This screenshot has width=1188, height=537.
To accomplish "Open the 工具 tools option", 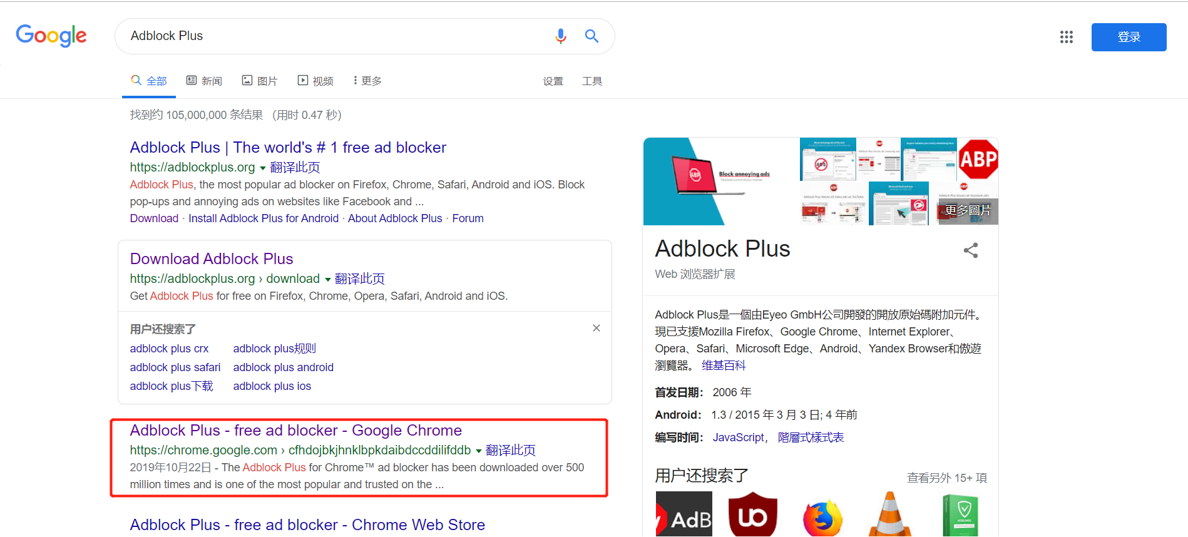I will pyautogui.click(x=592, y=81).
